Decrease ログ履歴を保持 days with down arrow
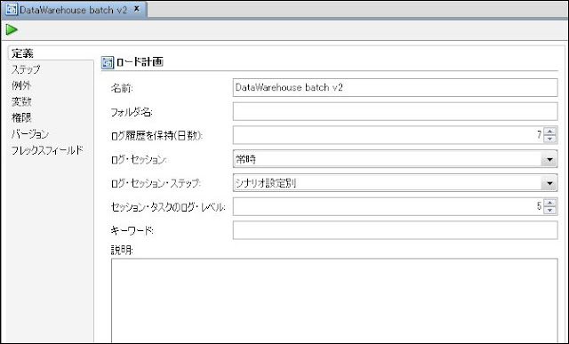Viewport: 569px width, 344px height. point(550,139)
